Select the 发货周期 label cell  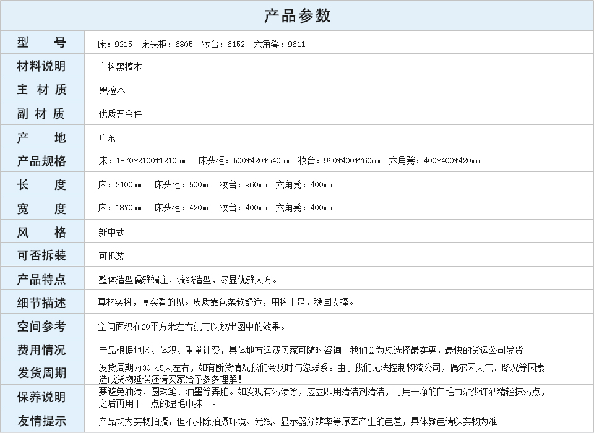pyautogui.click(x=42, y=373)
